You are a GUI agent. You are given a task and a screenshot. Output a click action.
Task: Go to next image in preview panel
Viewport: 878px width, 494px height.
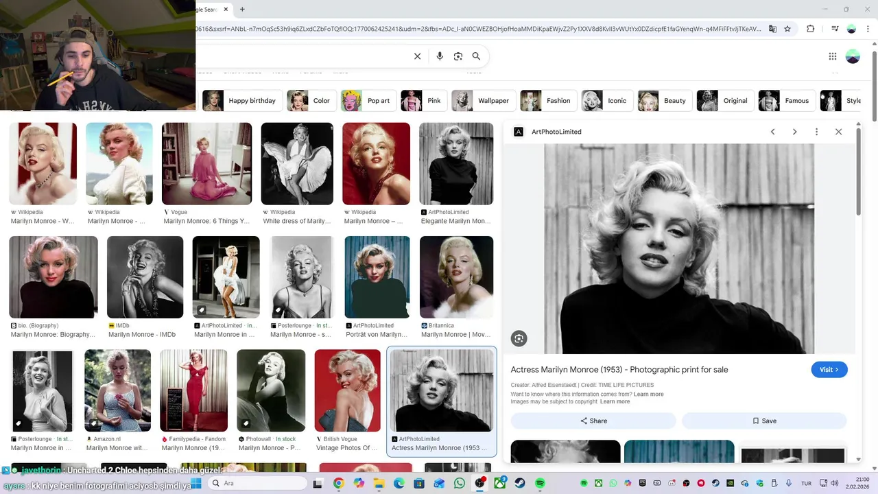pyautogui.click(x=794, y=132)
